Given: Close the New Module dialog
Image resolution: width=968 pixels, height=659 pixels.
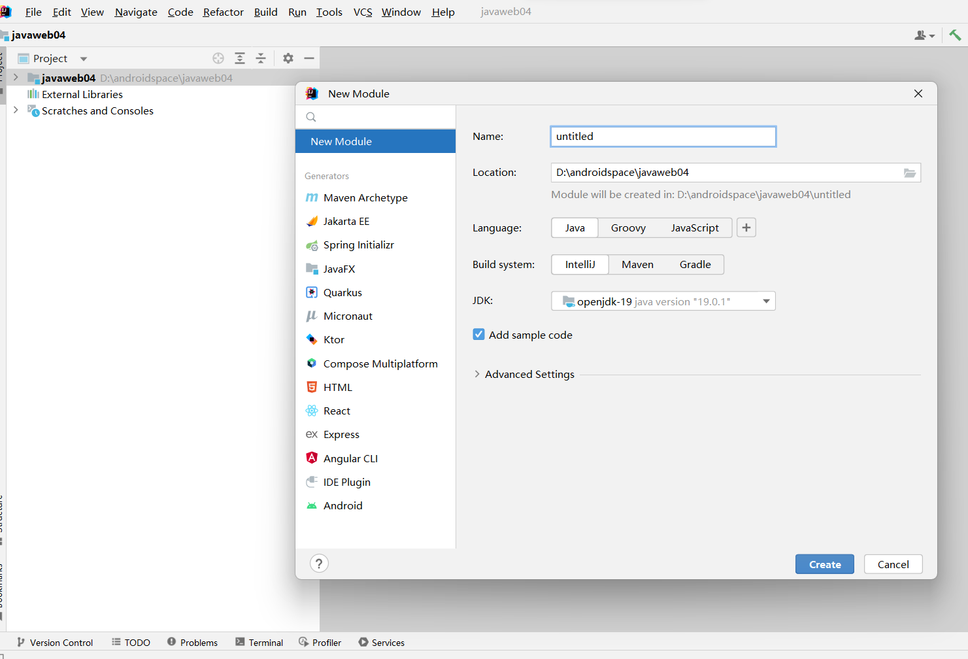Looking at the screenshot, I should [x=918, y=93].
